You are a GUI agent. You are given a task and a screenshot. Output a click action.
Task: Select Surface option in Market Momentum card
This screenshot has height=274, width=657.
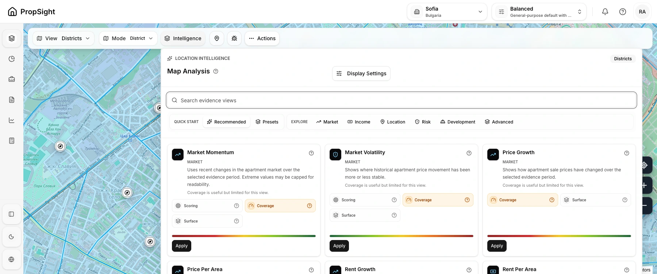tap(207, 221)
